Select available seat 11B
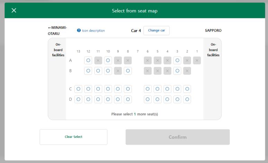This screenshot has height=163, width=268. click(98, 71)
